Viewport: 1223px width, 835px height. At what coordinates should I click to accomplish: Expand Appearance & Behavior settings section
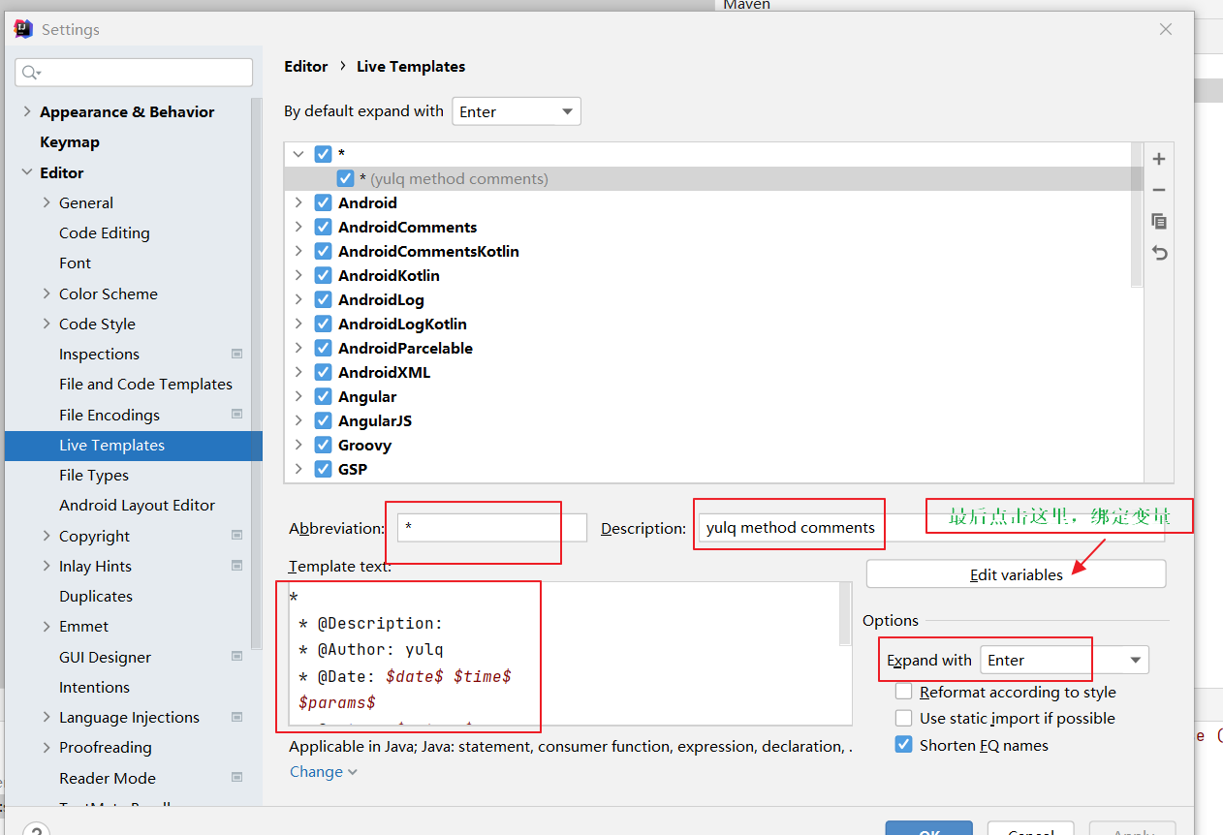tap(26, 111)
